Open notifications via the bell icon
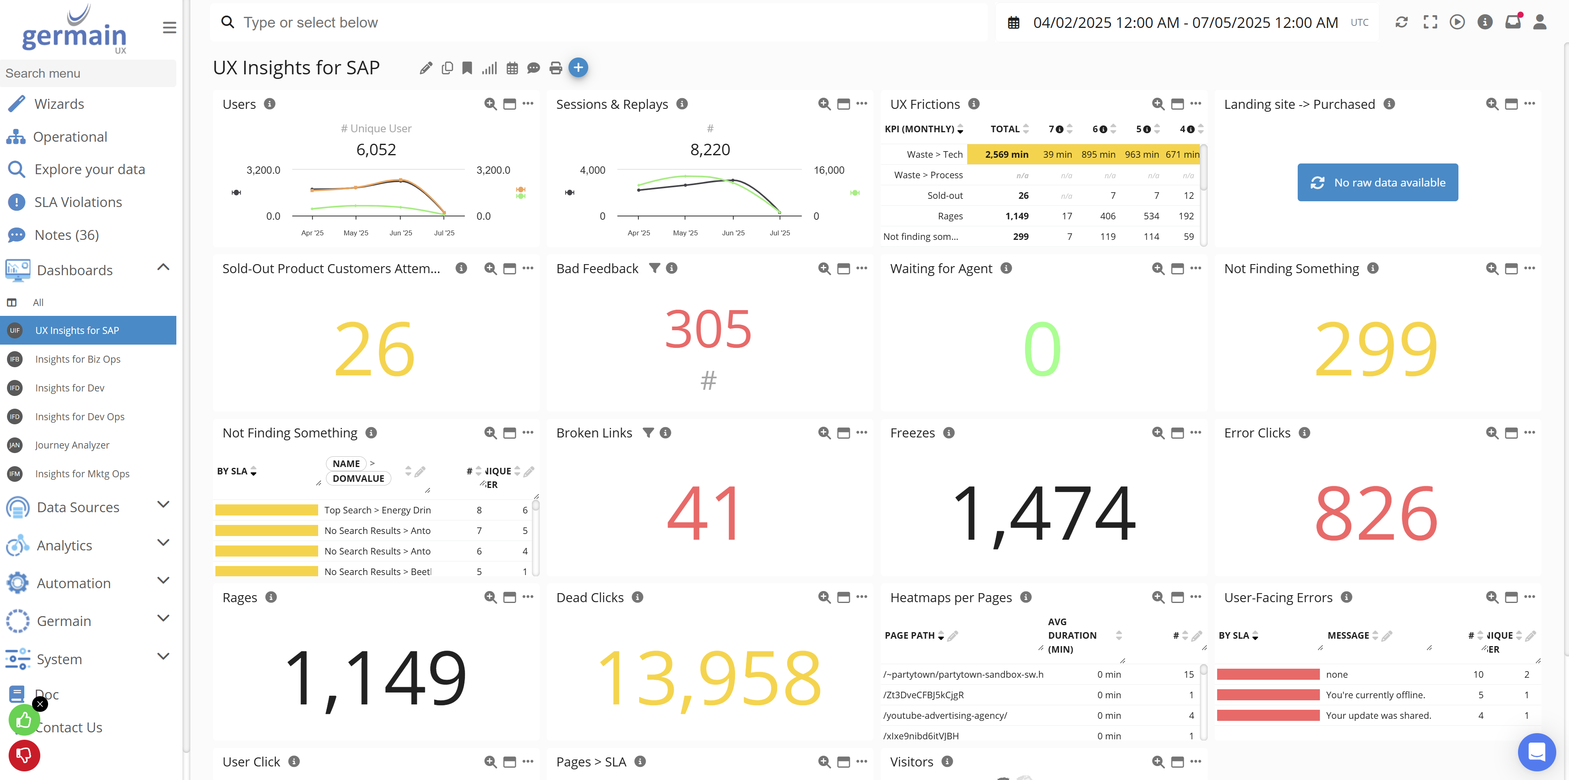The width and height of the screenshot is (1569, 780). click(x=1513, y=22)
